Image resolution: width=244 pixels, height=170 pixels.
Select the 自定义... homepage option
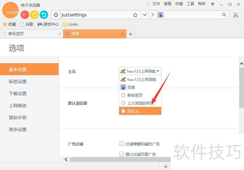click(x=140, y=111)
